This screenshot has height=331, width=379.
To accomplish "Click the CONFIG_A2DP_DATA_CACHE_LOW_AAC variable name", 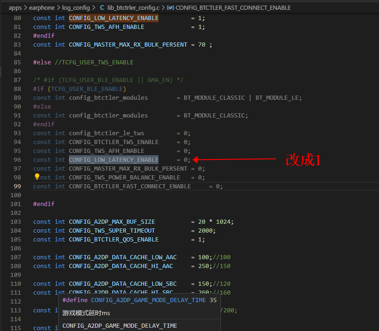I will 123,257.
